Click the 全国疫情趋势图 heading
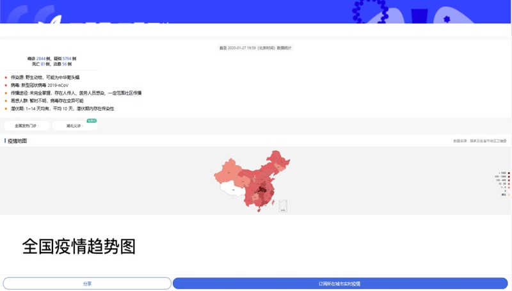Viewport: 512px width, 291px height. pos(78,246)
